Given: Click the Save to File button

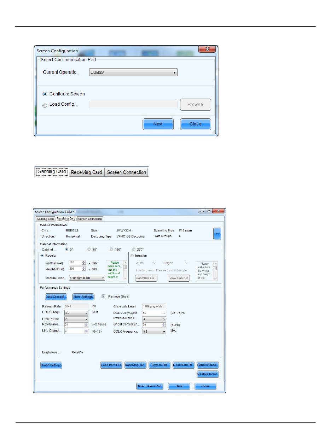Looking at the screenshot, I should (x=160, y=365).
